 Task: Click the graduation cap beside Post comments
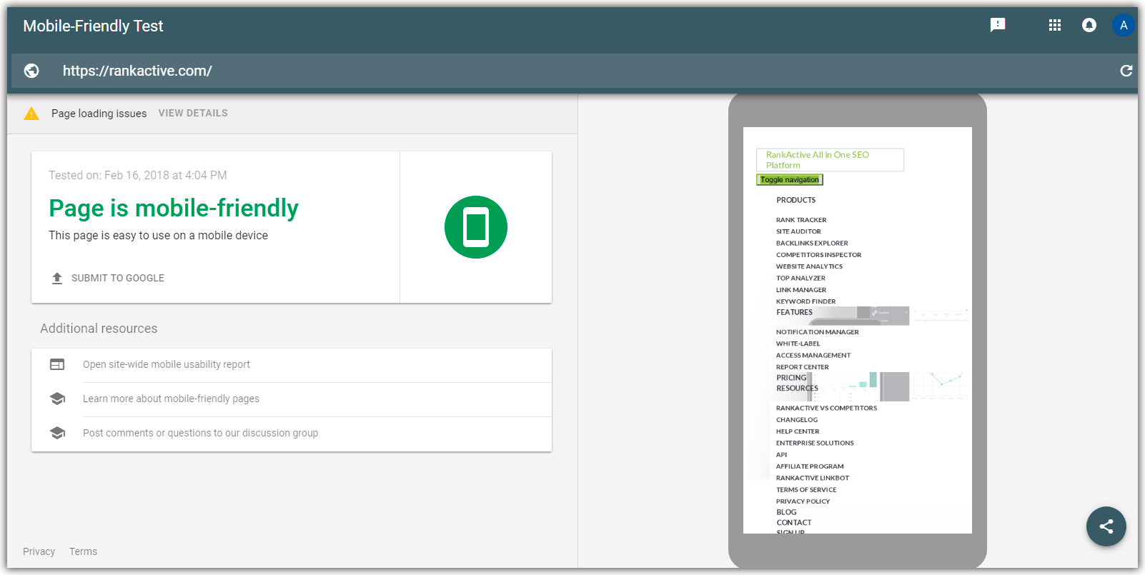[57, 433]
